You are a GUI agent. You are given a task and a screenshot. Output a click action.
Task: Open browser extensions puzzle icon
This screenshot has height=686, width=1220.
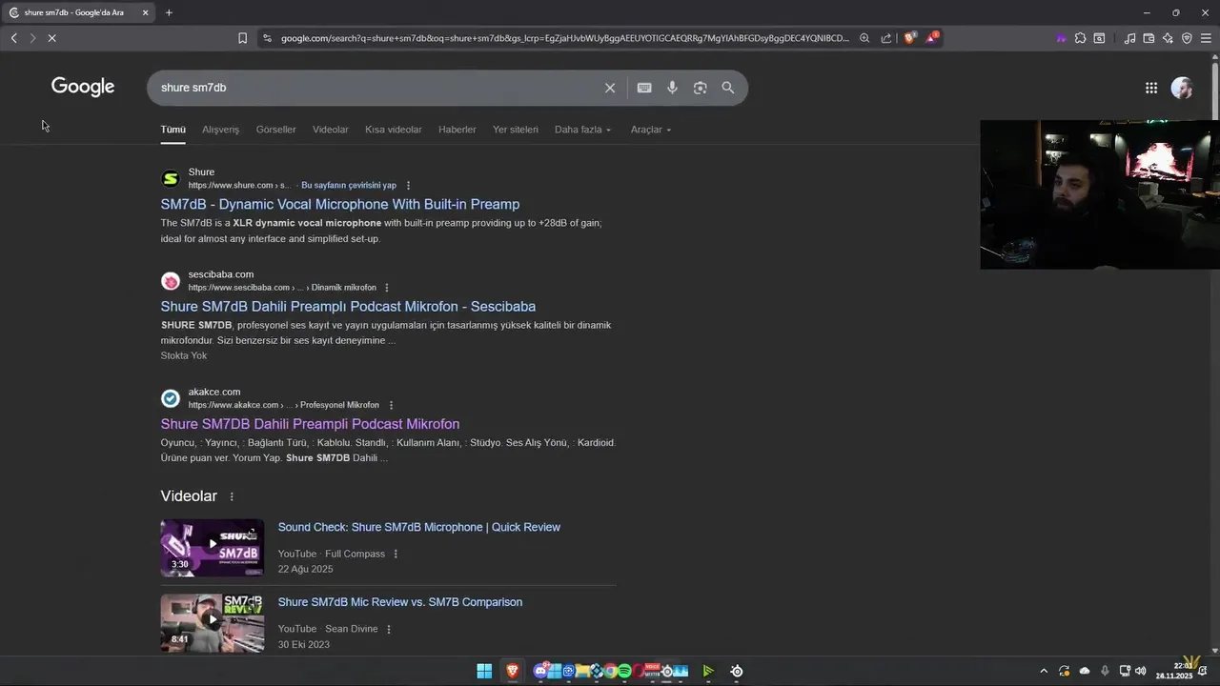tap(1080, 38)
